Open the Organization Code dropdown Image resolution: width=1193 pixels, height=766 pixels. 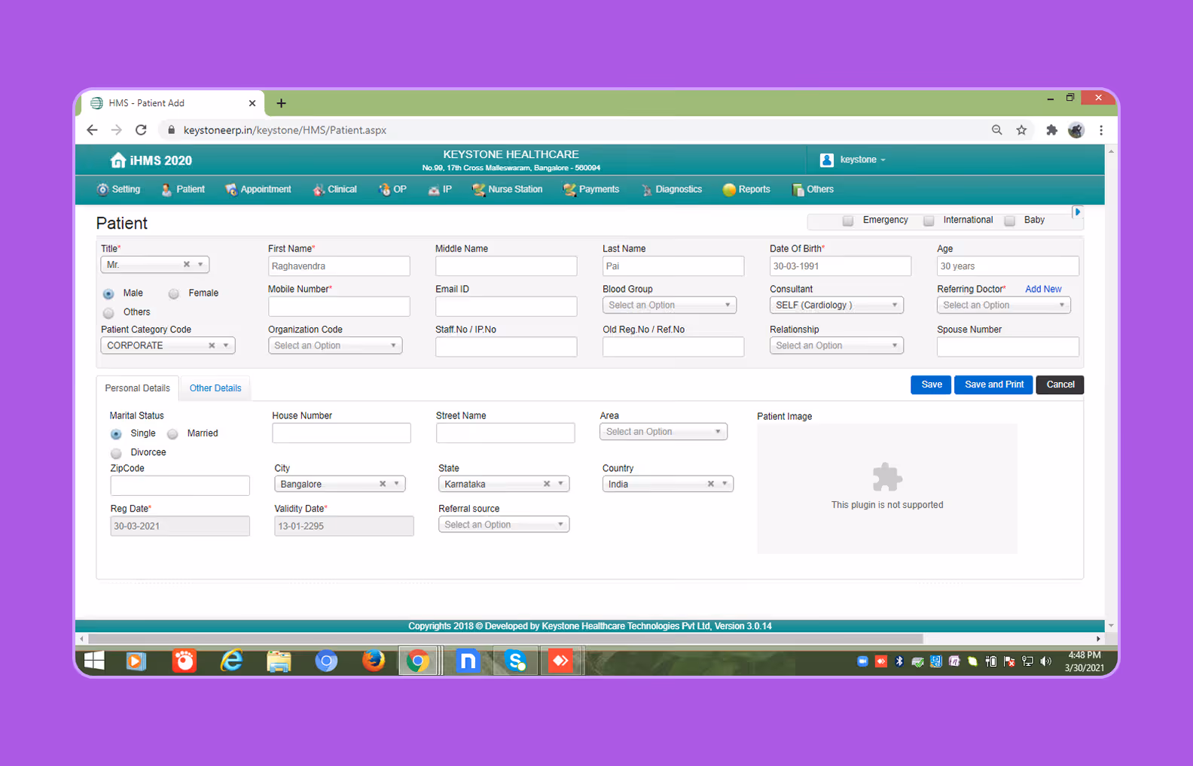[335, 345]
